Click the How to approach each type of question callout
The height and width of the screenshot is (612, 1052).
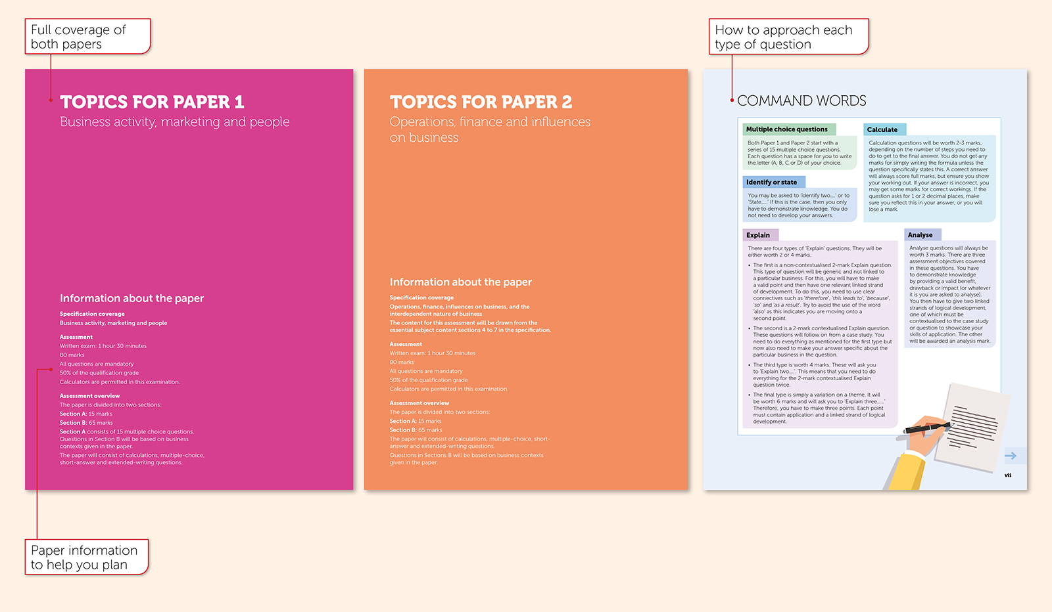coord(788,37)
